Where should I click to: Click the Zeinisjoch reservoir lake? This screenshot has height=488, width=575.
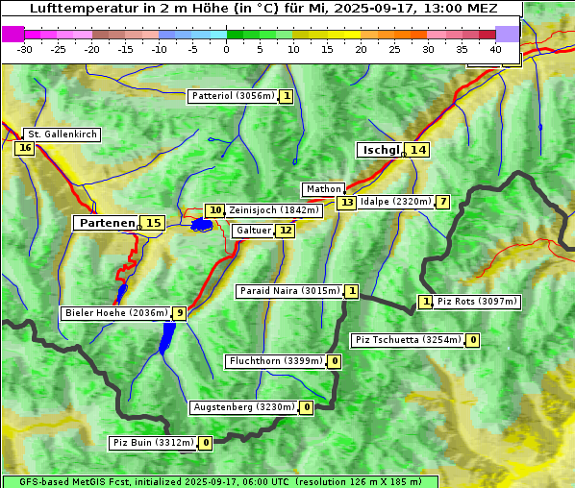tap(202, 225)
